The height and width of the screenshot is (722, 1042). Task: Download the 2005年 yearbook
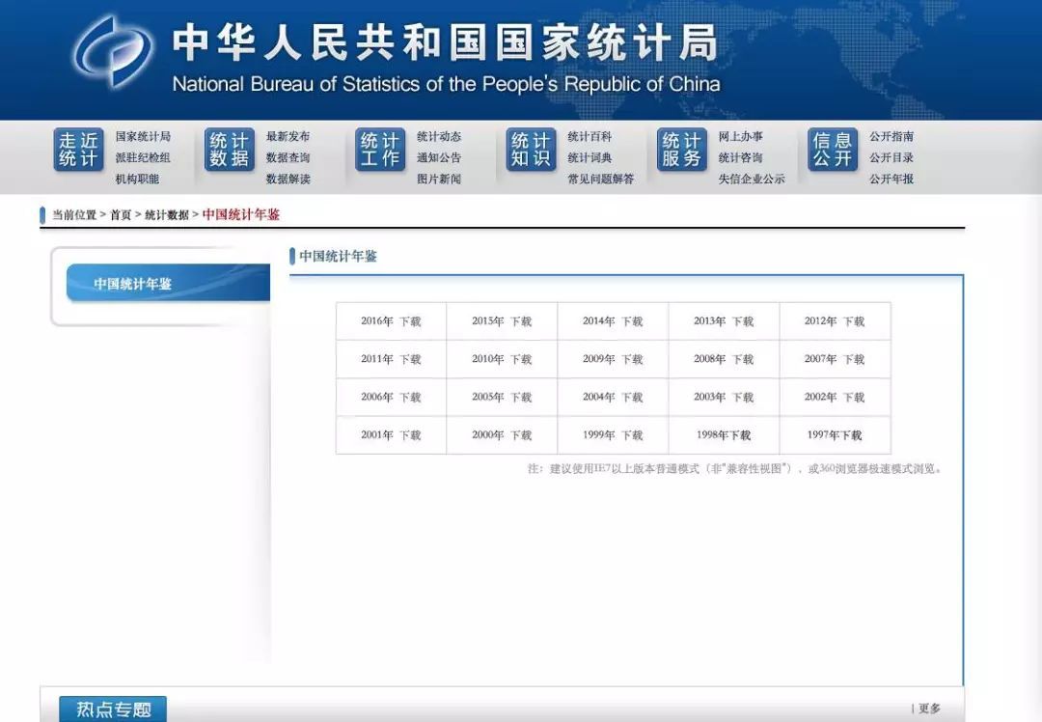pos(521,398)
